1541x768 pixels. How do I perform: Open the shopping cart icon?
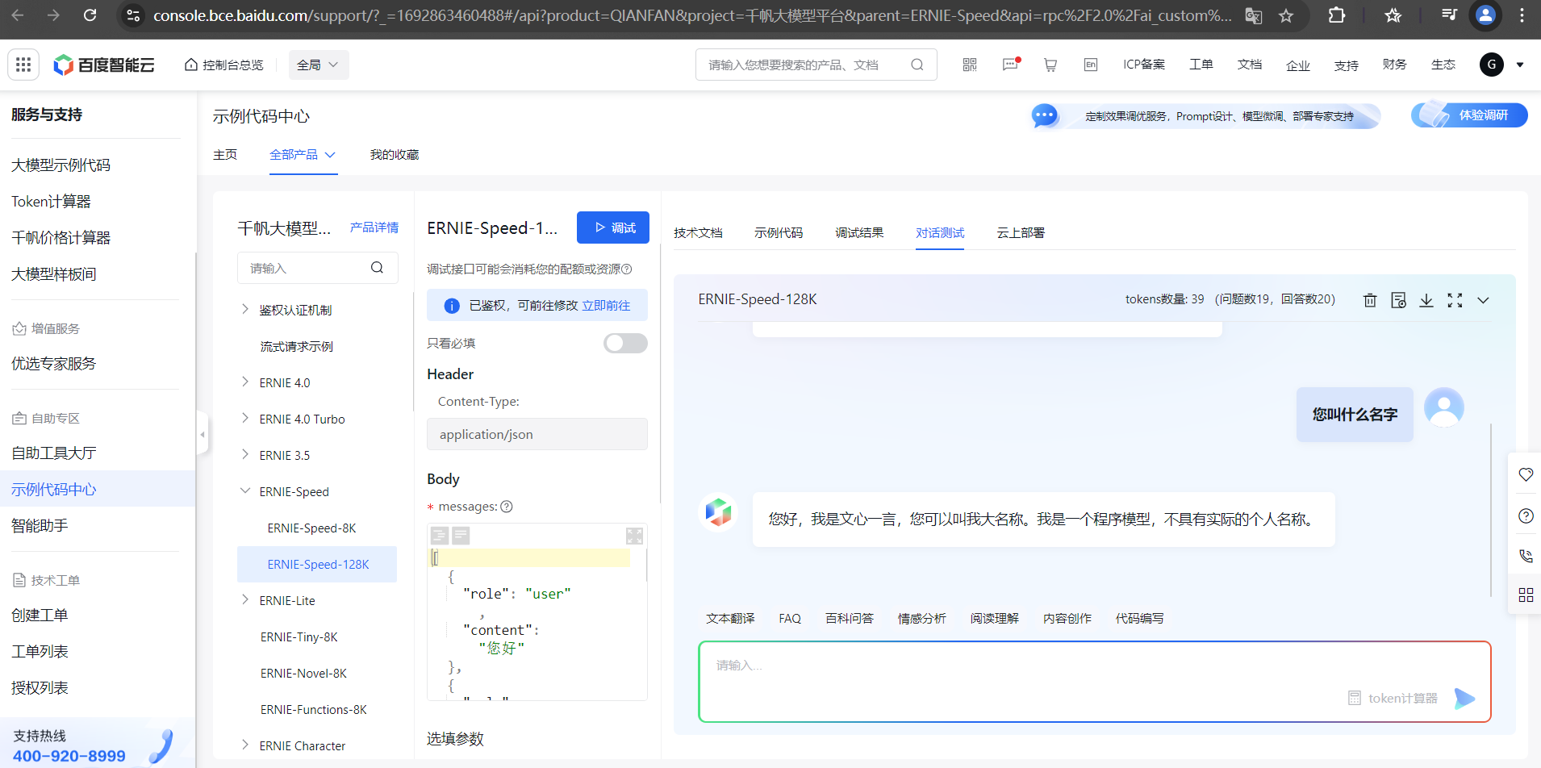click(x=1050, y=65)
